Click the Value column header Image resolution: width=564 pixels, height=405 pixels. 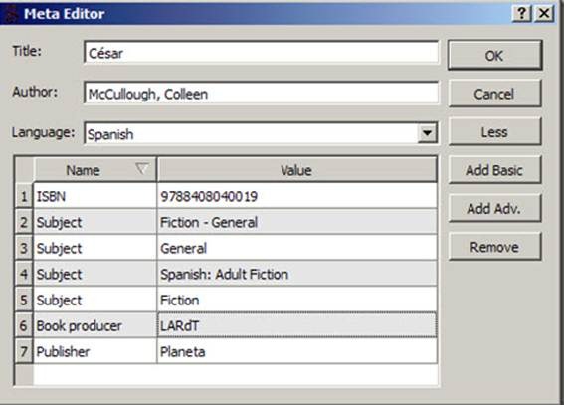tap(296, 170)
